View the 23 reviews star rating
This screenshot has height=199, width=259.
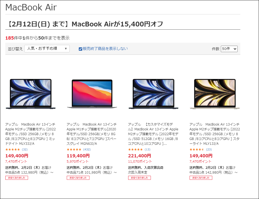201,149
